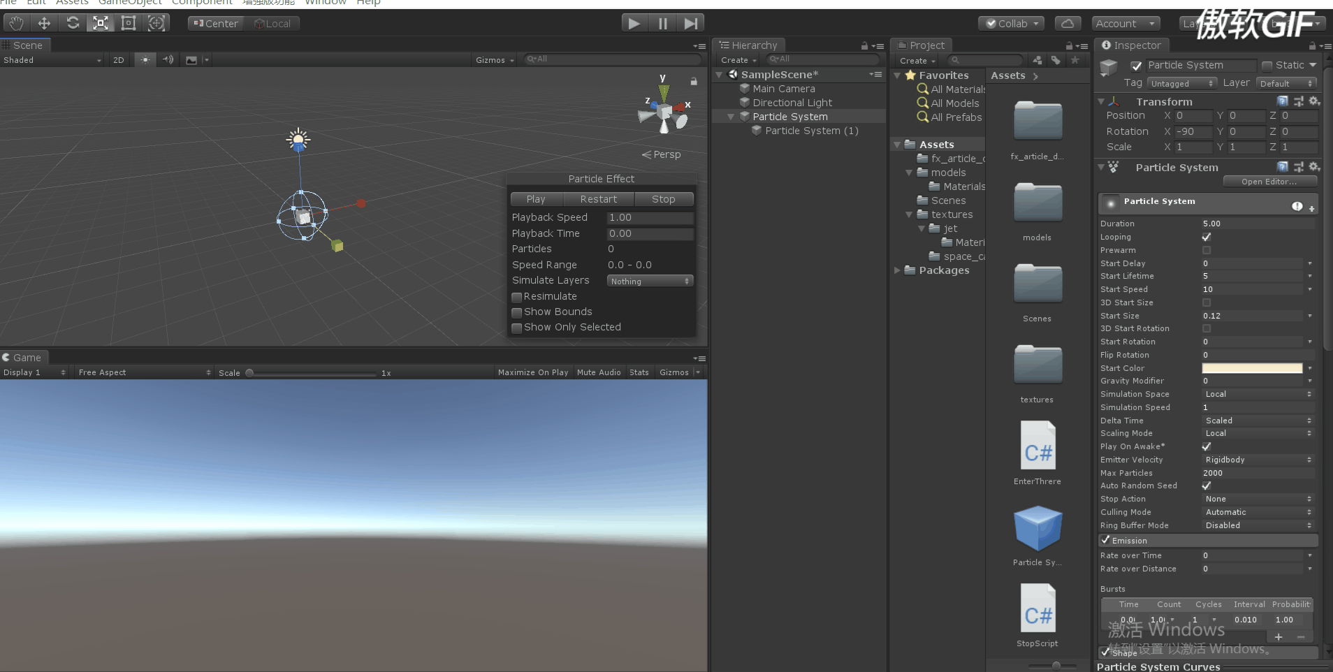This screenshot has height=672, width=1333.
Task: Select the Scale tool
Action: [101, 23]
